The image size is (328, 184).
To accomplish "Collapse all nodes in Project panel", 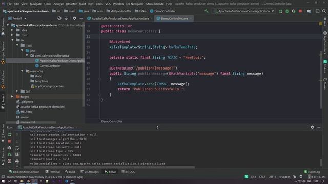I will (66, 18).
